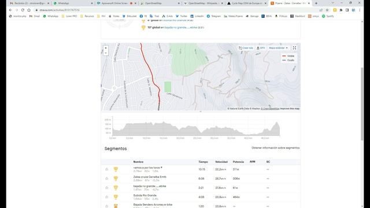Screen dimensions: 370x208
Task: Close the Apowersoft Online Screen tab
Action: pyautogui.click(x=135, y=3)
